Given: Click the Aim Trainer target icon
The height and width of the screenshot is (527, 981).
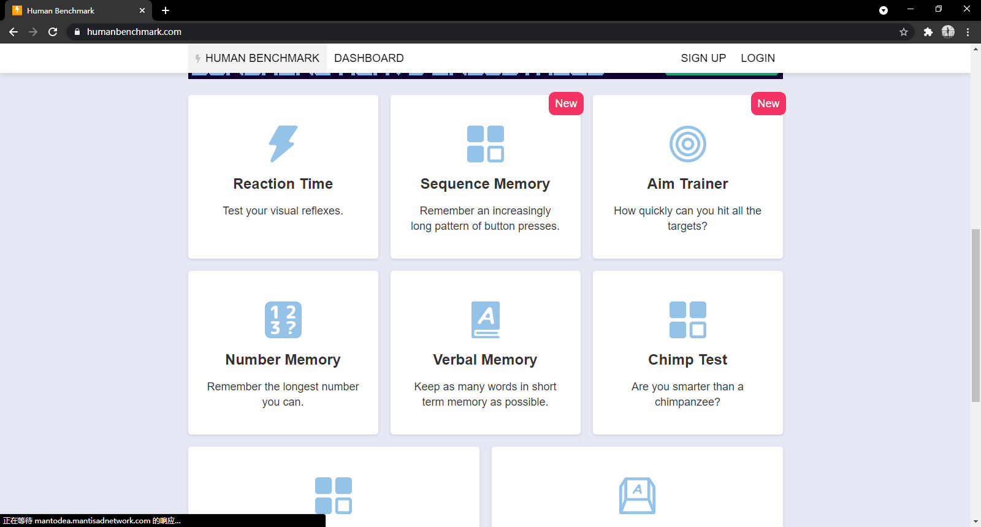Looking at the screenshot, I should point(688,144).
